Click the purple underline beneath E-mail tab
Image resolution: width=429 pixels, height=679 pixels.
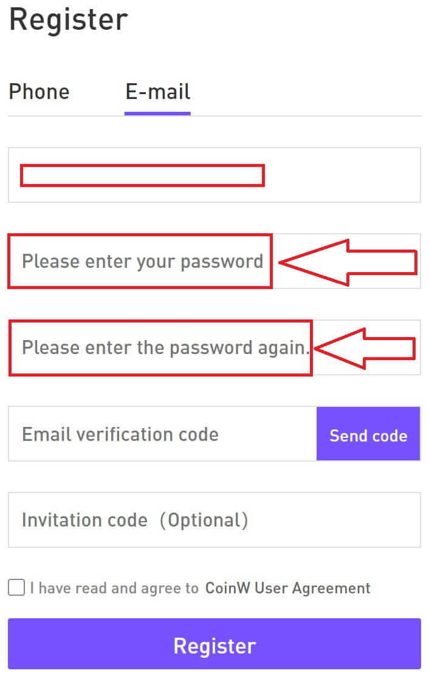click(158, 114)
